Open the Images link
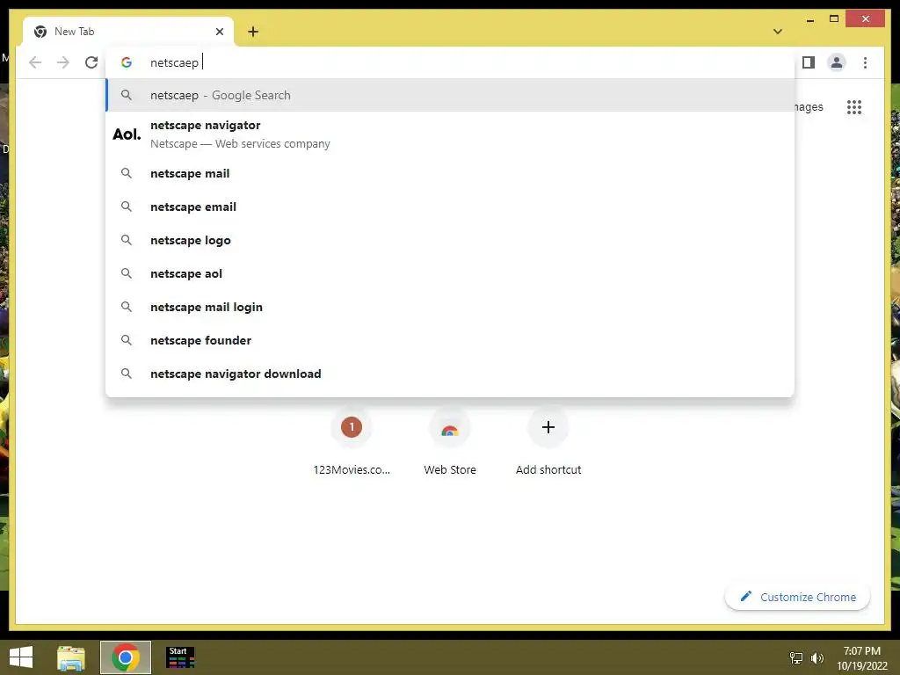 click(x=809, y=107)
